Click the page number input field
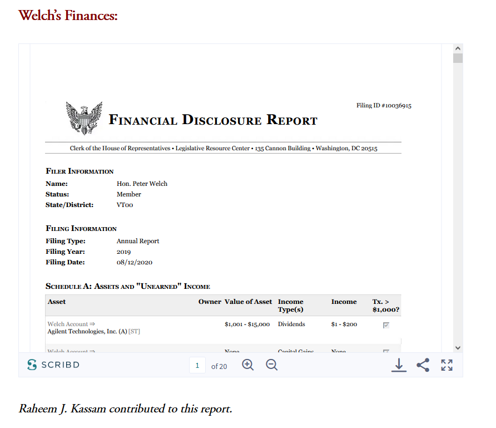Viewport: 496px width, 428px height. pos(197,365)
